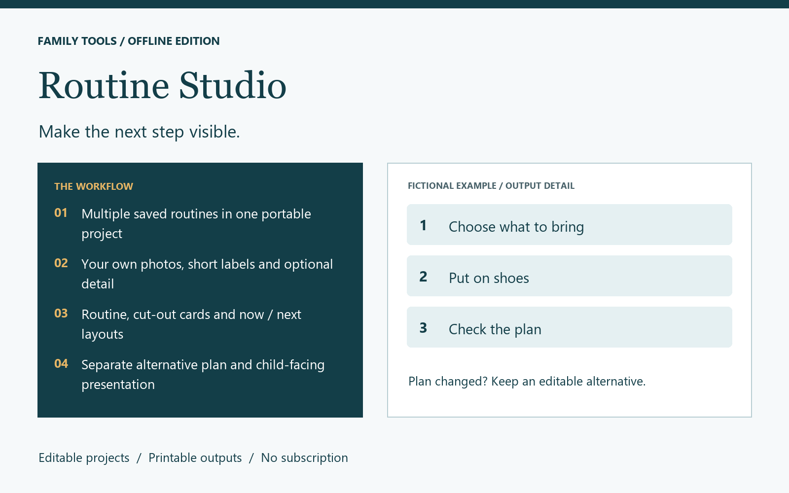Viewport: 789px width, 493px height.
Task: Click the workflow number 03
Action: coord(61,313)
